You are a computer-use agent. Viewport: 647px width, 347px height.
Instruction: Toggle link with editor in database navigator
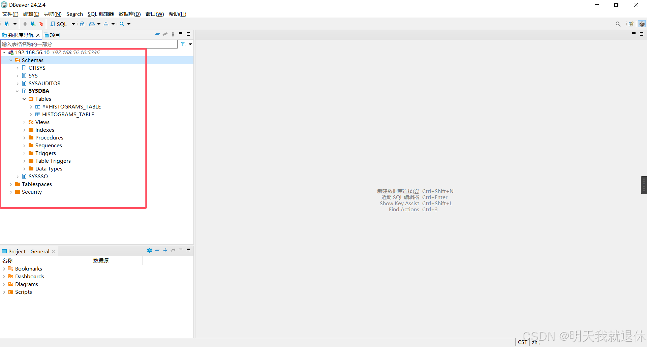[165, 34]
